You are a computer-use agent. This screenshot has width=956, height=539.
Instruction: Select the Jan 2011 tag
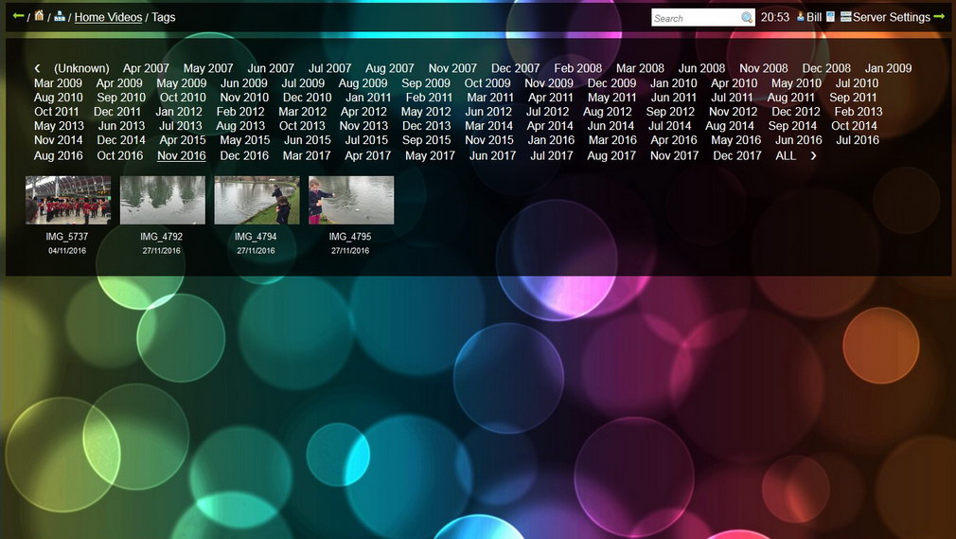pos(367,97)
